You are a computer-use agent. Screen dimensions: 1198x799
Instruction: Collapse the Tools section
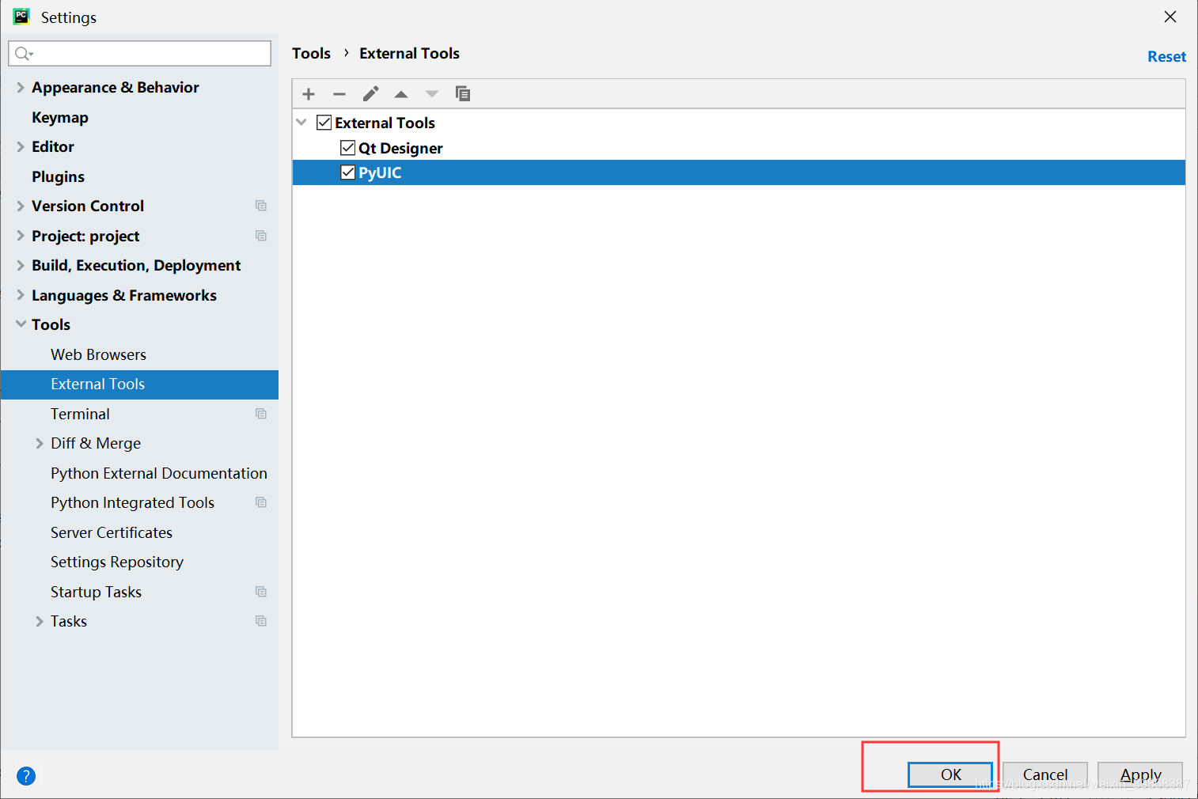point(21,324)
